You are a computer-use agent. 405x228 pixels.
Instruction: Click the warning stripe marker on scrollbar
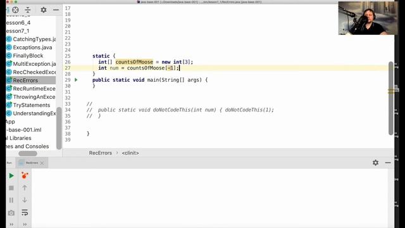pyautogui.click(x=391, y=91)
